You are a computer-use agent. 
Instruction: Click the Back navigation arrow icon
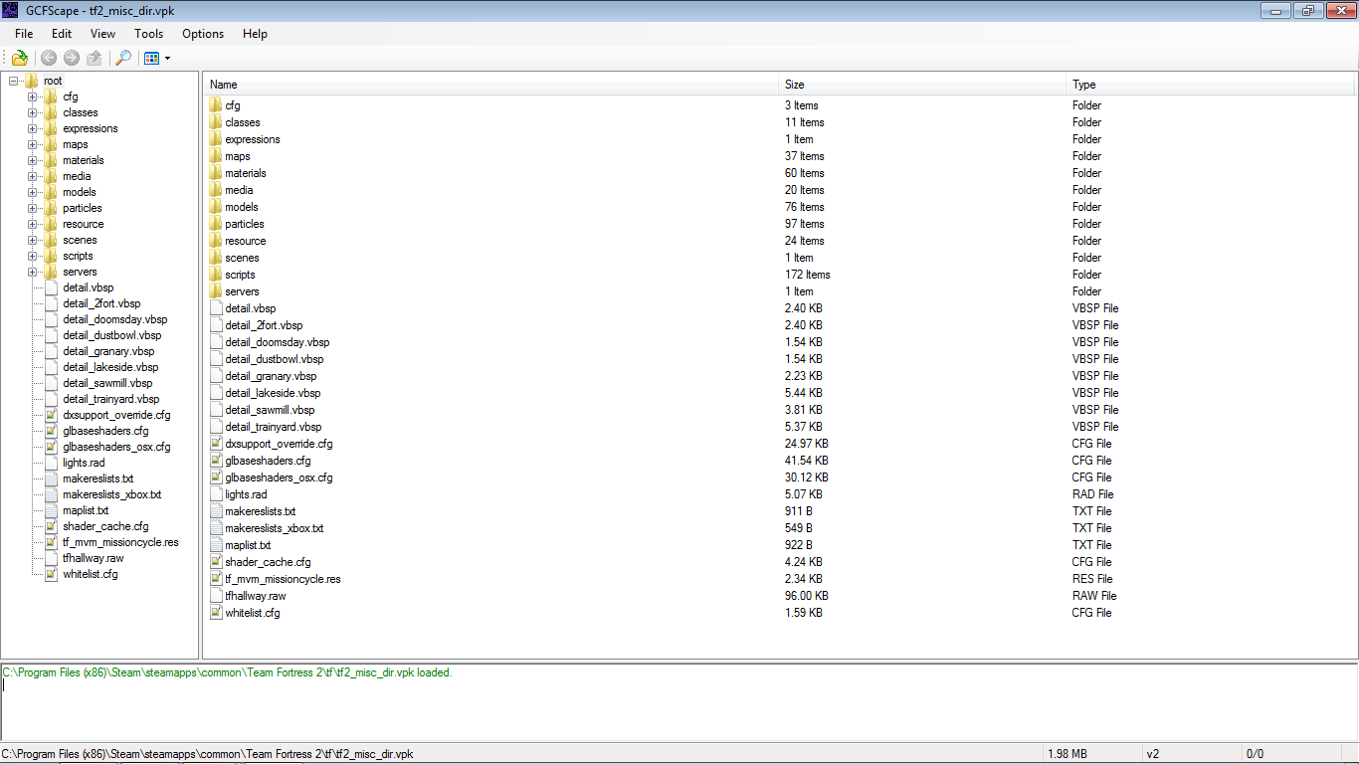tap(49, 58)
